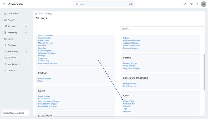208x119 pixels.
Task: Open Default Monthly Charges link
Action: 48,104
